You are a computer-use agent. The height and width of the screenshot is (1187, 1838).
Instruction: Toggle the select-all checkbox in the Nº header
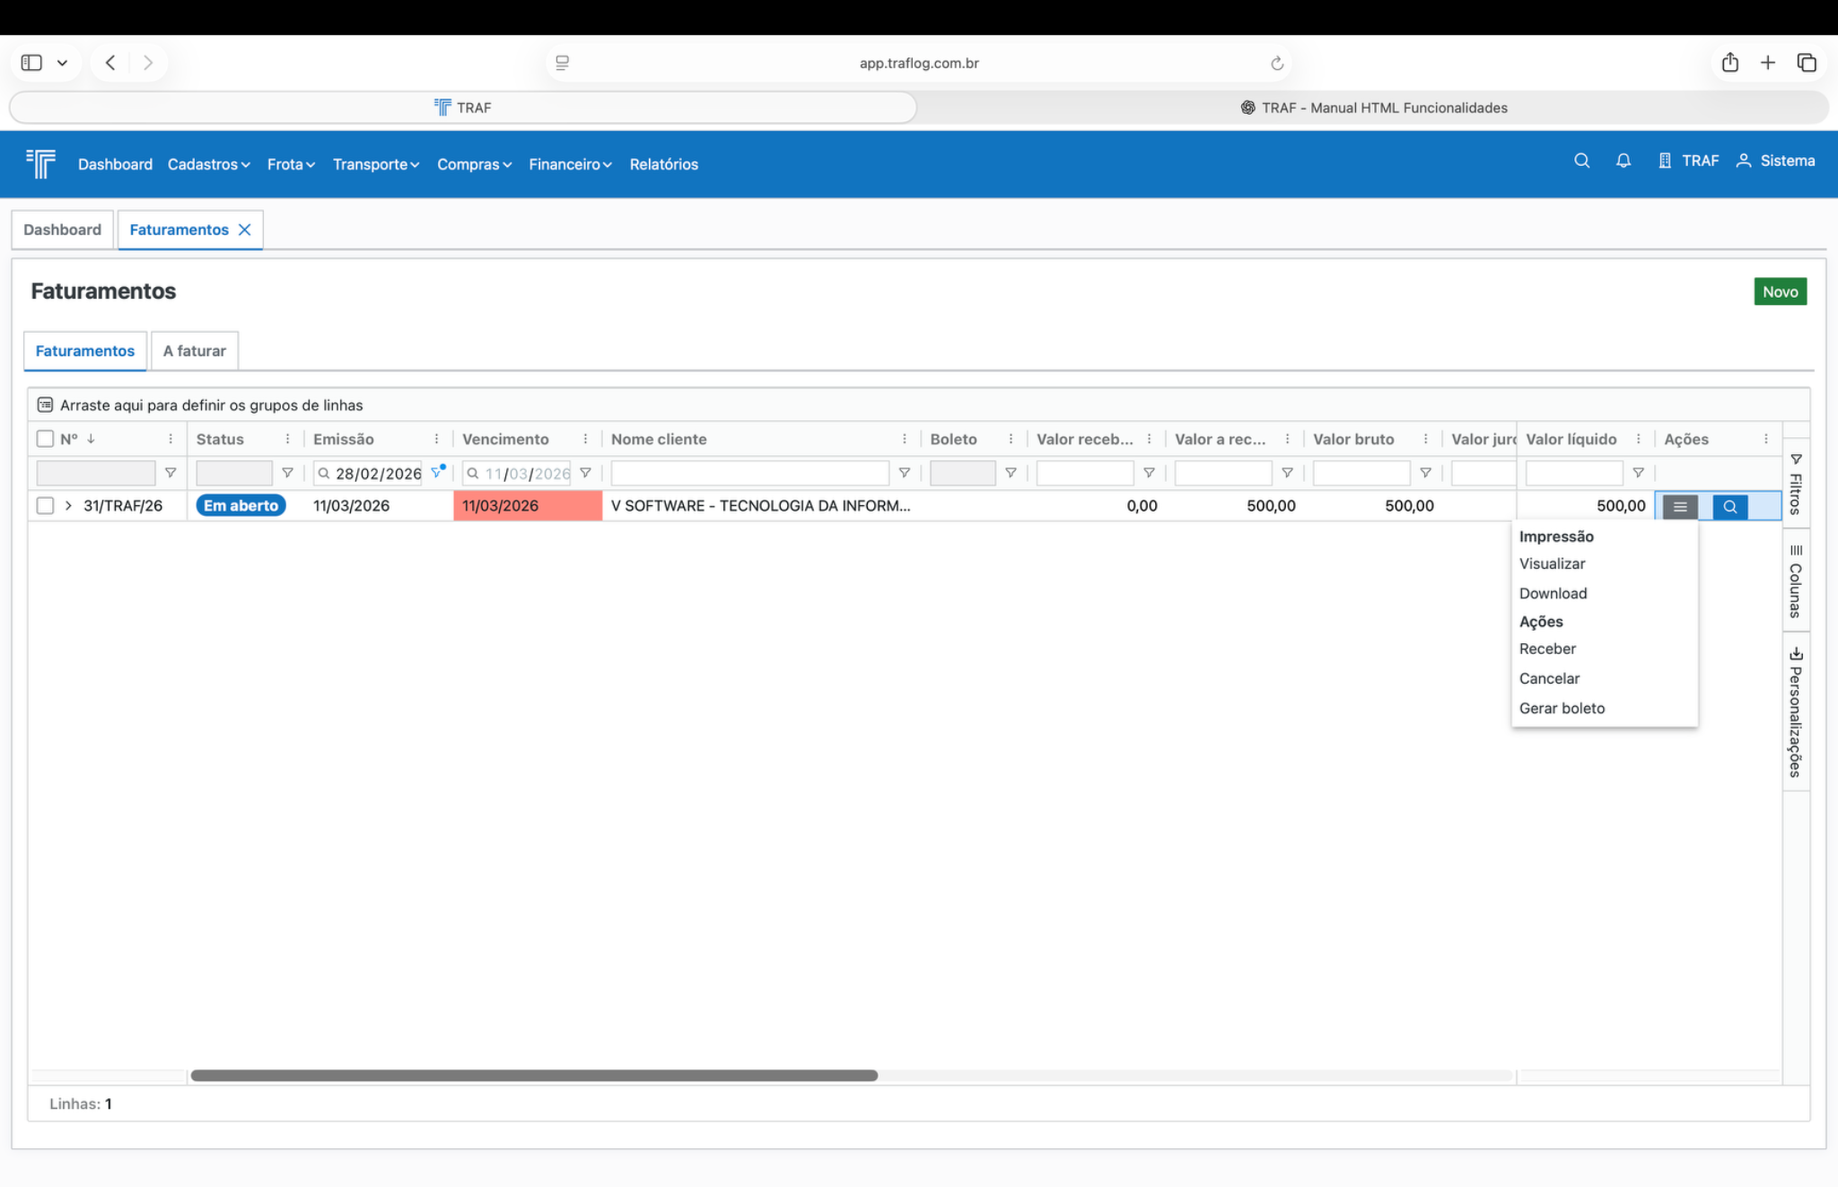click(45, 439)
